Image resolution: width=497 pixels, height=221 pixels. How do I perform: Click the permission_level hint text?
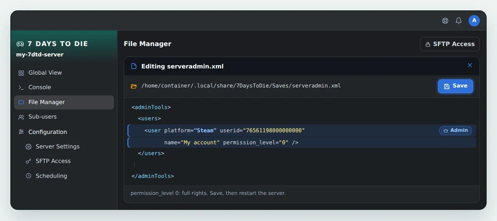click(208, 193)
